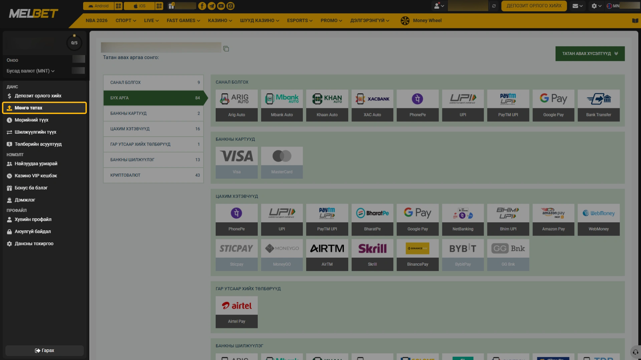Download the Android app button

(x=98, y=6)
